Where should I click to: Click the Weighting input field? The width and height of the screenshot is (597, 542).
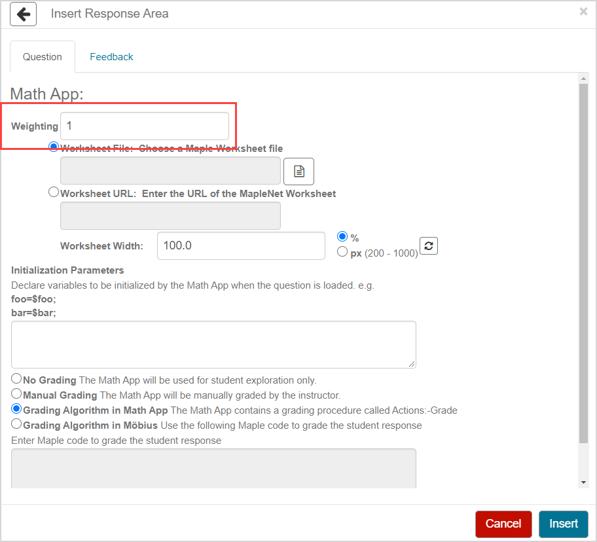click(145, 126)
